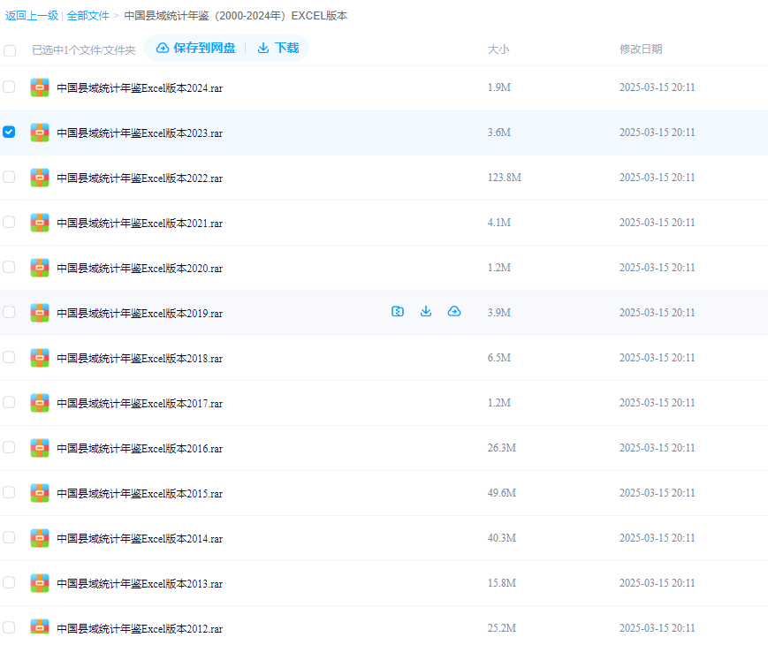Open file 中国县域统计年鉴Excel版本2024.rar

pos(140,88)
